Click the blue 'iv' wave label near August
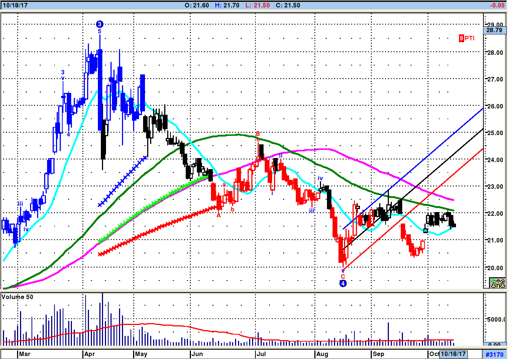Viewport: 519px width, 359px height. [320, 178]
